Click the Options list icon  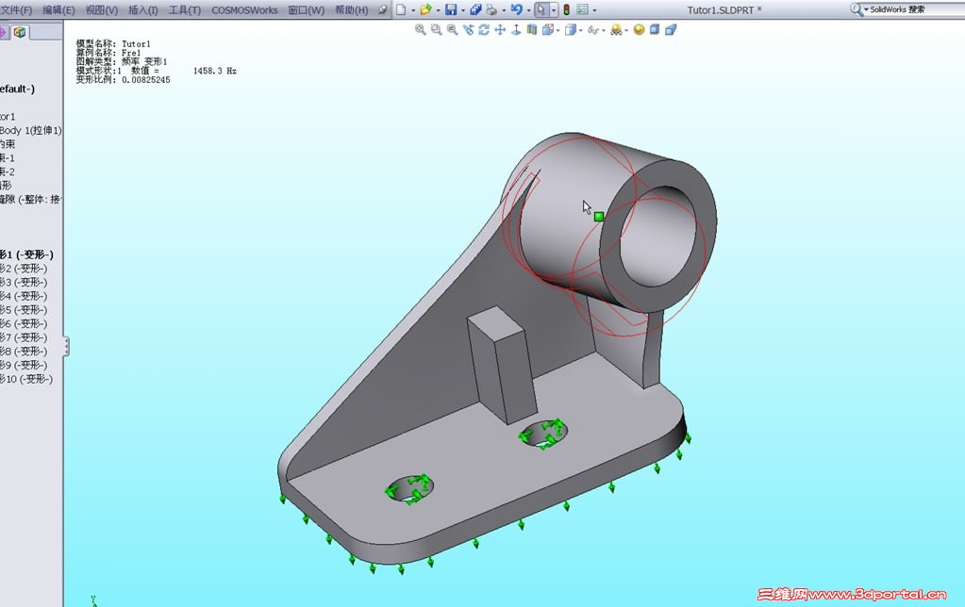(582, 9)
